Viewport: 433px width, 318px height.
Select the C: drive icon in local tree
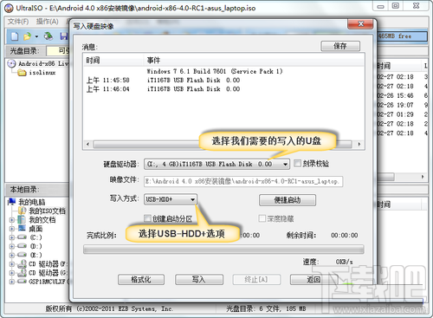point(23,237)
